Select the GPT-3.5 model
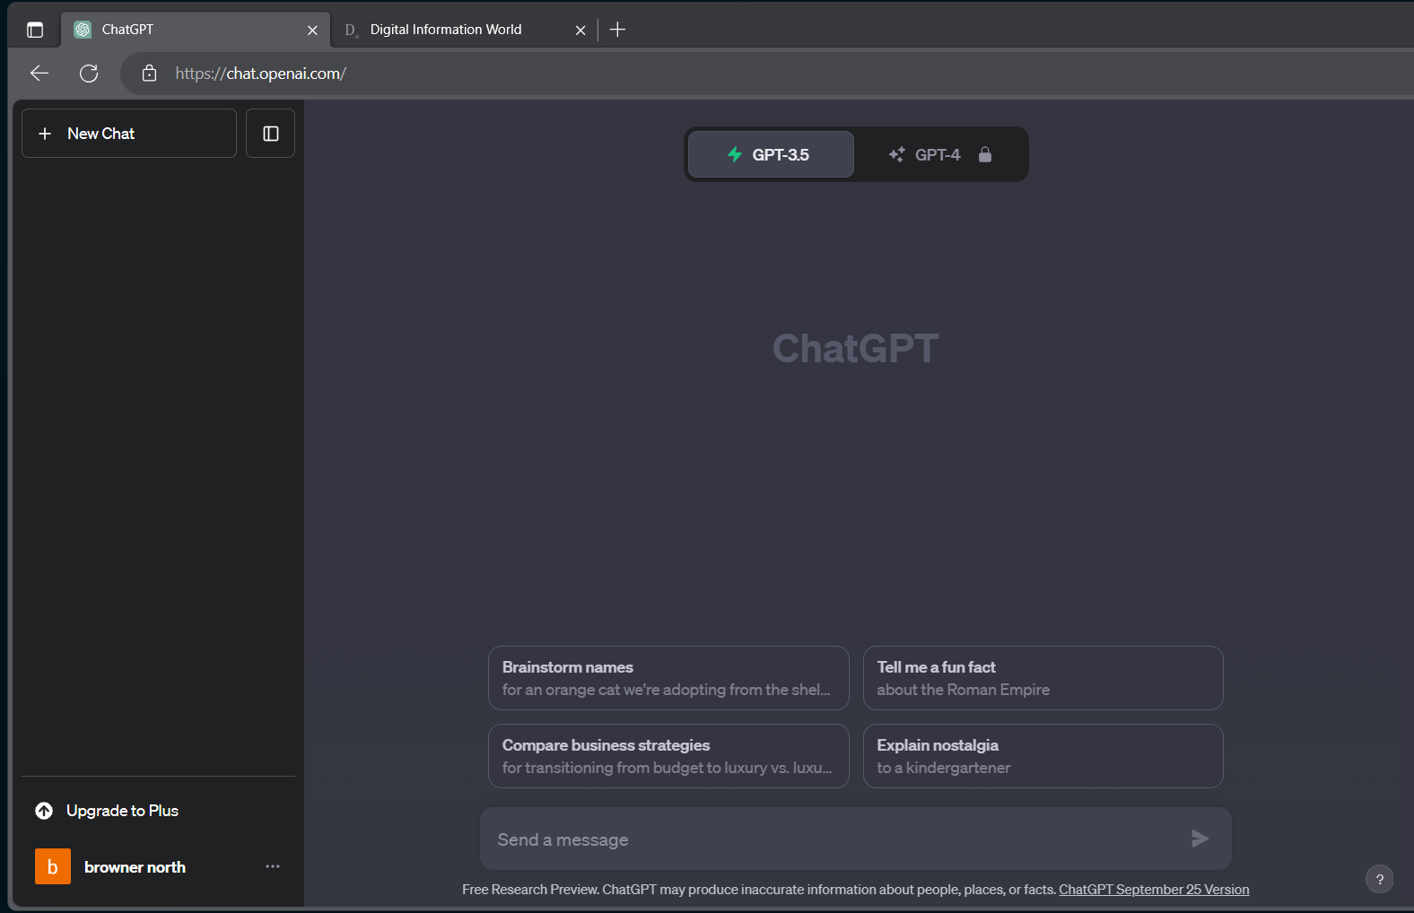 click(771, 154)
